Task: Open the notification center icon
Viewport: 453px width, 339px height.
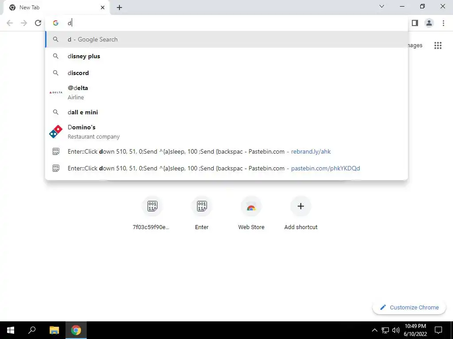Action: coord(438,330)
